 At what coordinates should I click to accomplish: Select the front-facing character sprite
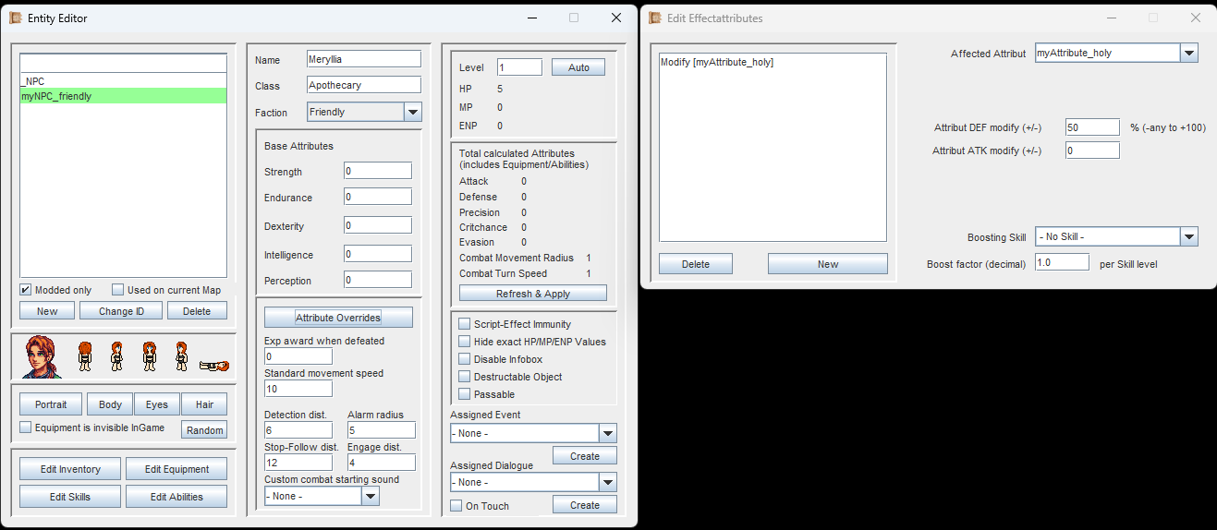[149, 356]
